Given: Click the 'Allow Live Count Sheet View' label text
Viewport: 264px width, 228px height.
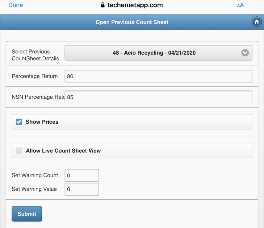Looking at the screenshot, I should tap(63, 151).
